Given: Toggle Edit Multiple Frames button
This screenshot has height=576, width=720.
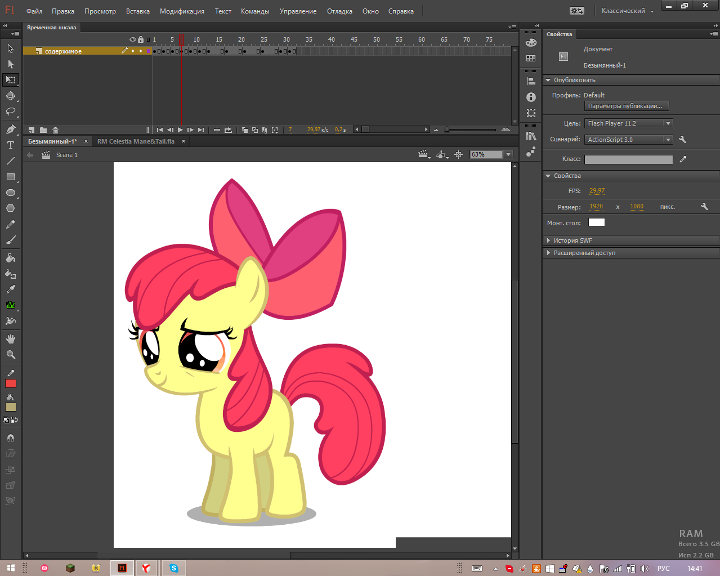Looking at the screenshot, I should point(265,130).
